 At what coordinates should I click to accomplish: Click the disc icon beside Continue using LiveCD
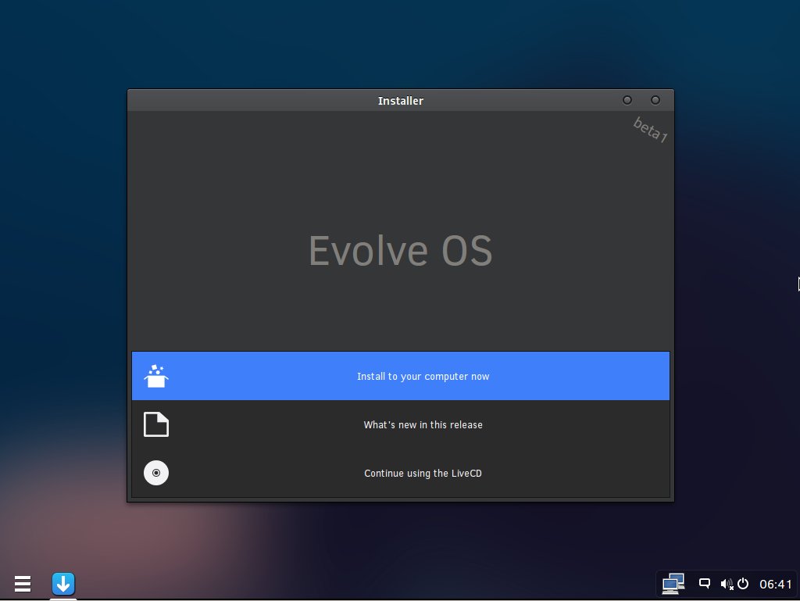pyautogui.click(x=156, y=473)
